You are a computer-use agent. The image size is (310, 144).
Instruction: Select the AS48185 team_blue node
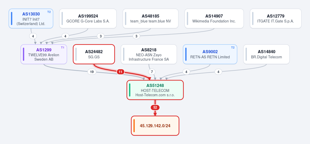tap(150, 19)
